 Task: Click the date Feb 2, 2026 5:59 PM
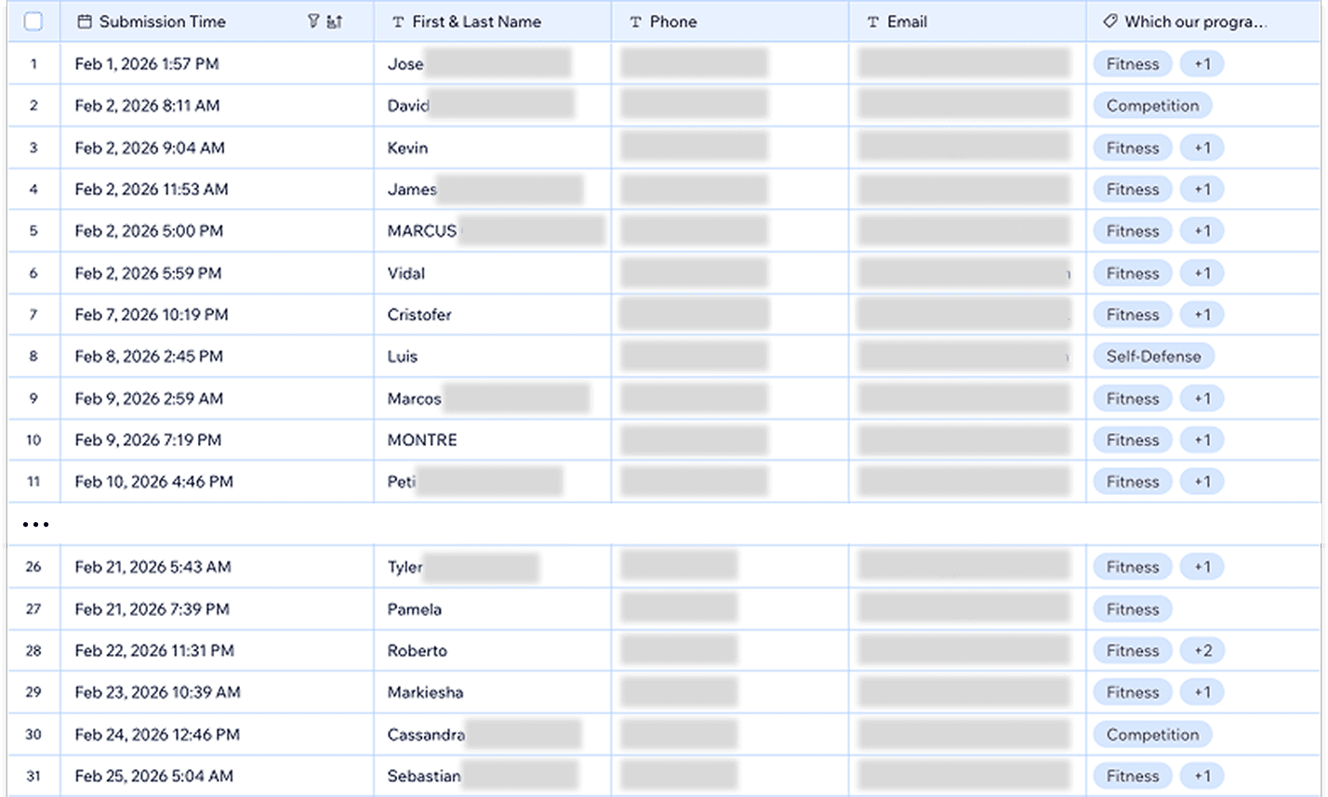(x=148, y=273)
